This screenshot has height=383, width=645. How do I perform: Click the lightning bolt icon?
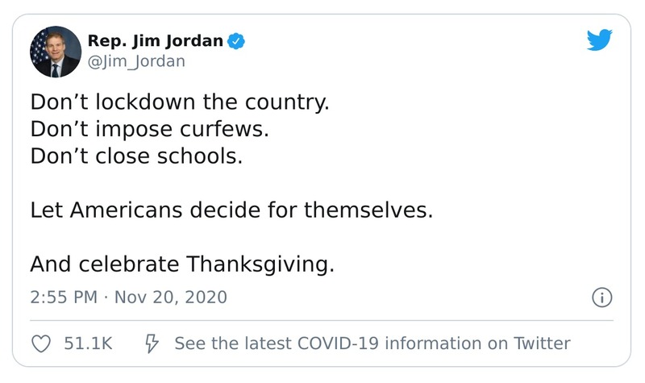tap(151, 343)
